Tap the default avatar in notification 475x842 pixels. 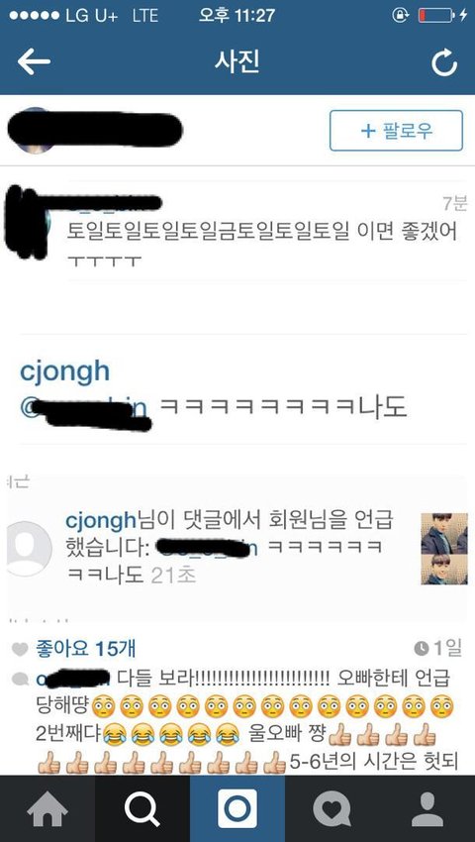[29, 549]
